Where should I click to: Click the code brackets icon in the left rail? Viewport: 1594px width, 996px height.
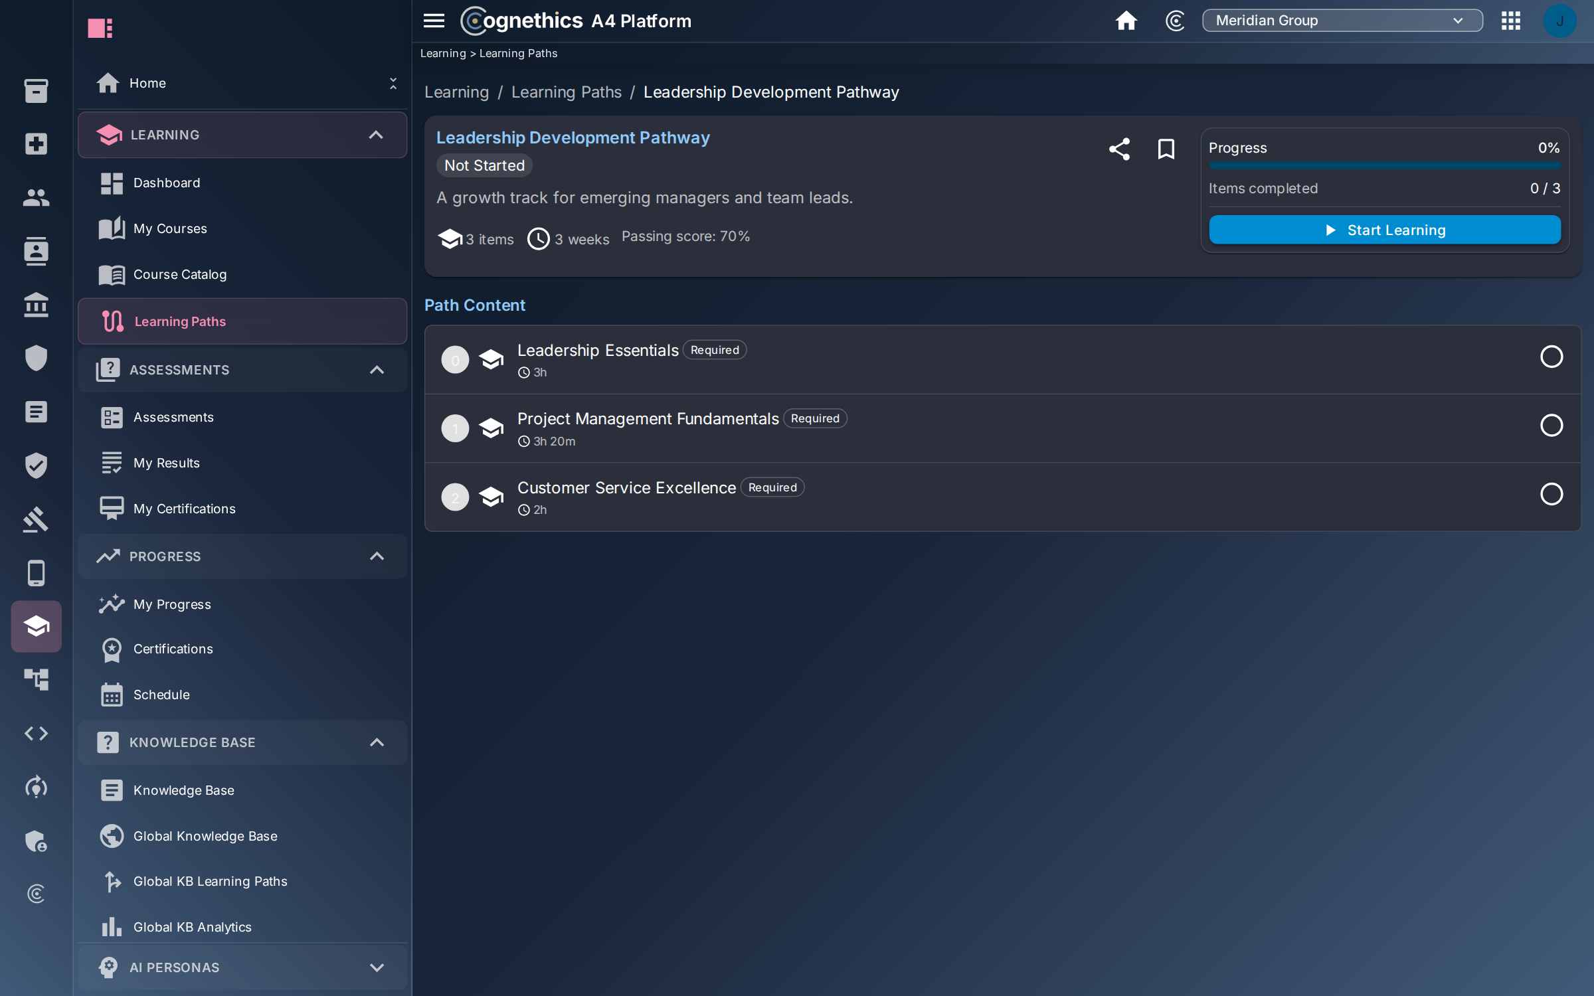coord(36,733)
